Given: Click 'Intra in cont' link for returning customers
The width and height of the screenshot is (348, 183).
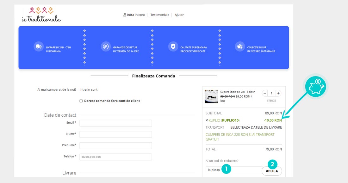Looking at the screenshot, I should click(89, 90).
